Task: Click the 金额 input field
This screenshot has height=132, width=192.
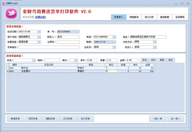Action: pos(132,60)
